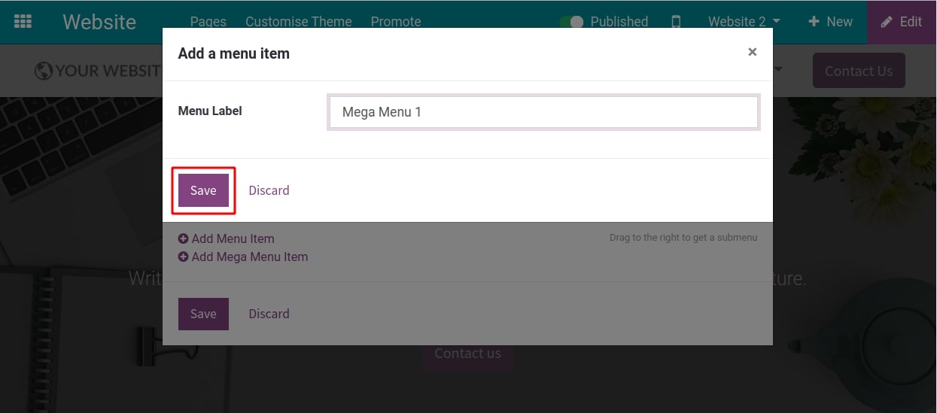This screenshot has height=413, width=937.
Task: Click the Menu Label field label
Action: (210, 111)
